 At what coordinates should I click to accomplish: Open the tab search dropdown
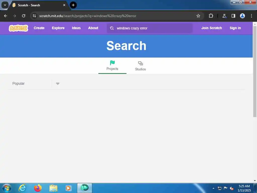(x=5, y=5)
